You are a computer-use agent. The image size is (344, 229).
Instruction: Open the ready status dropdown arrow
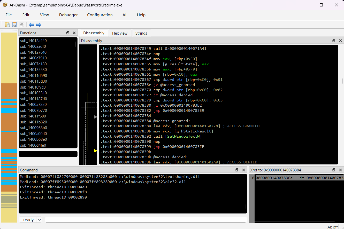point(39,220)
